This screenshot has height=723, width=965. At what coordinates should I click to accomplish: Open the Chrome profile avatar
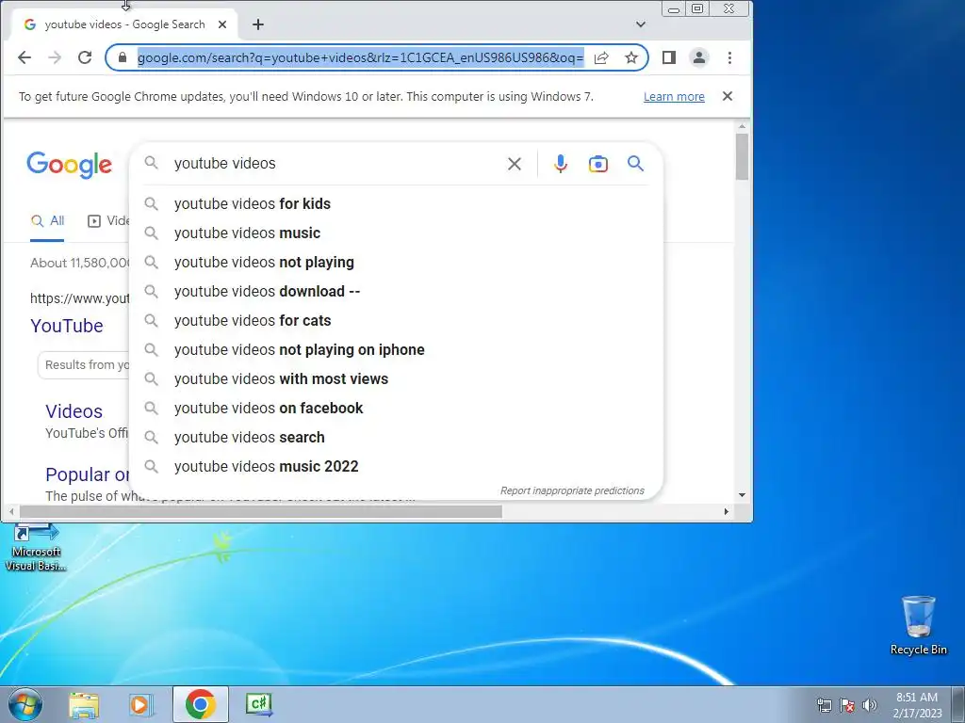(x=699, y=57)
